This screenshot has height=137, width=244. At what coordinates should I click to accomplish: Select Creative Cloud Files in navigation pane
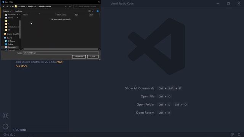point(11,34)
